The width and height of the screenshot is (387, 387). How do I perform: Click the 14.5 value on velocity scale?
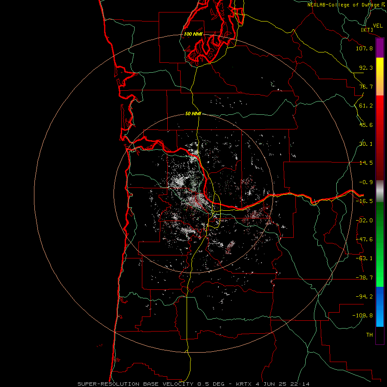tap(366, 163)
